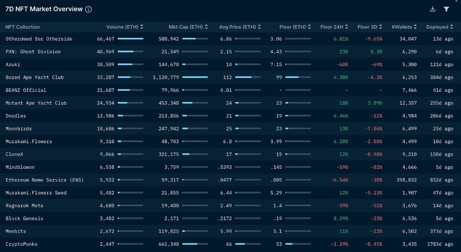Screen dimensions: 461x252
Task: Sort table by Floor 3D arrows
Action: pyautogui.click(x=381, y=27)
